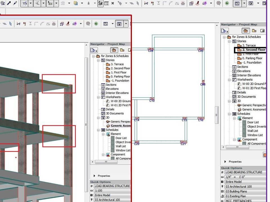This screenshot has height=202, width=270.
Task: Click the magnifier find-and-select icon in top toolbar
Action: (x=3, y=3)
